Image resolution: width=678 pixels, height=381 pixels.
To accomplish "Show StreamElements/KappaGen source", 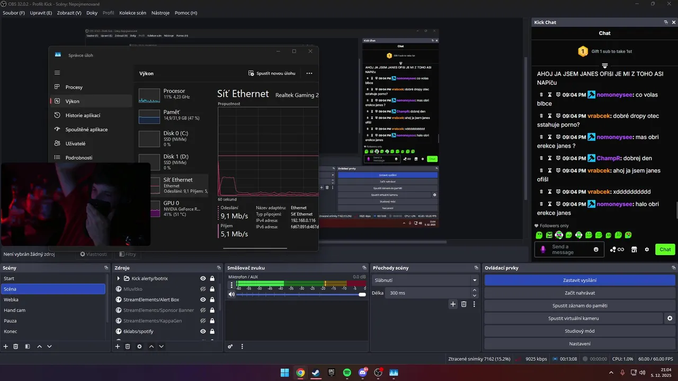I will tap(203, 321).
